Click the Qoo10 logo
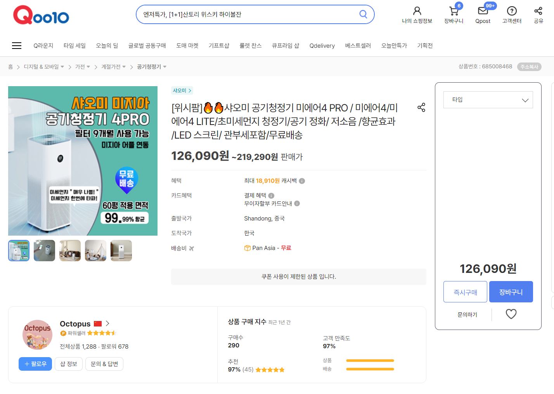 (x=41, y=15)
